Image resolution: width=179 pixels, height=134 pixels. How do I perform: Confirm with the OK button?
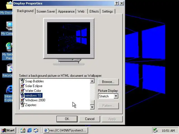(x=67, y=119)
